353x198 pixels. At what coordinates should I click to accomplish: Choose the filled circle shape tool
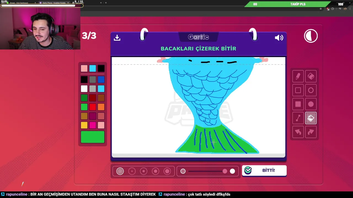pos(311,104)
